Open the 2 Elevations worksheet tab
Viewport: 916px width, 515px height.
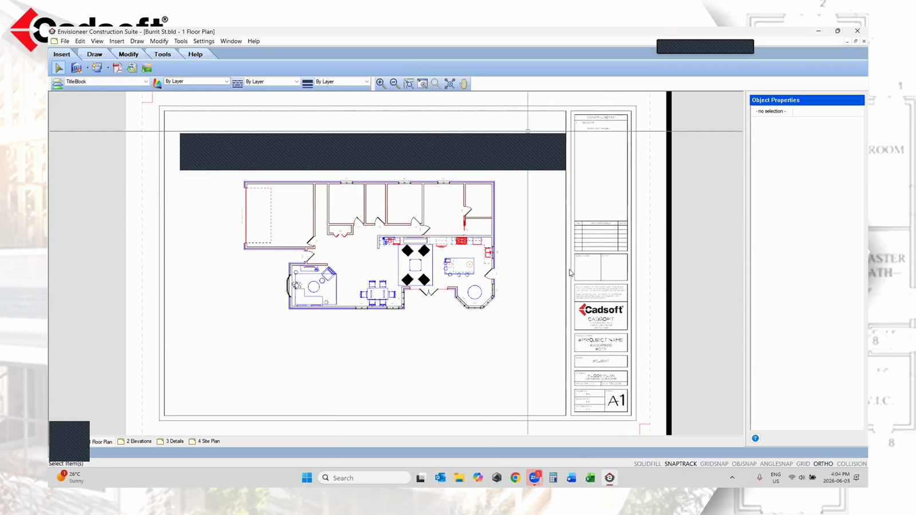pos(135,442)
